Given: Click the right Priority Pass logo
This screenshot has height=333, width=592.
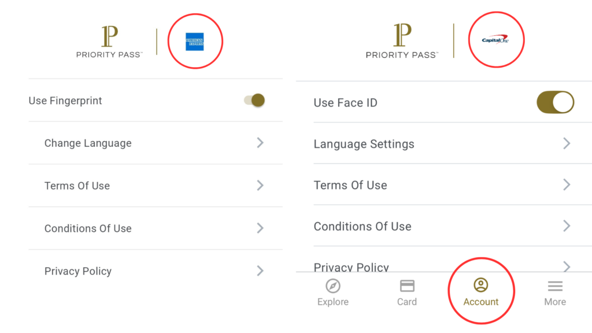Looking at the screenshot, I should [402, 40].
